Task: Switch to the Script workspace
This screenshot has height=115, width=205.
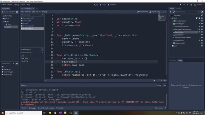Action: click(x=103, y=5)
